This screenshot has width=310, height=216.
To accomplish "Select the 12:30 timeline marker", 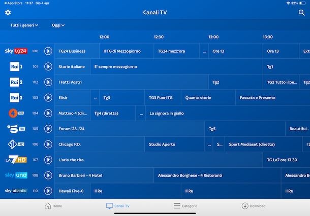I will 159,37.
